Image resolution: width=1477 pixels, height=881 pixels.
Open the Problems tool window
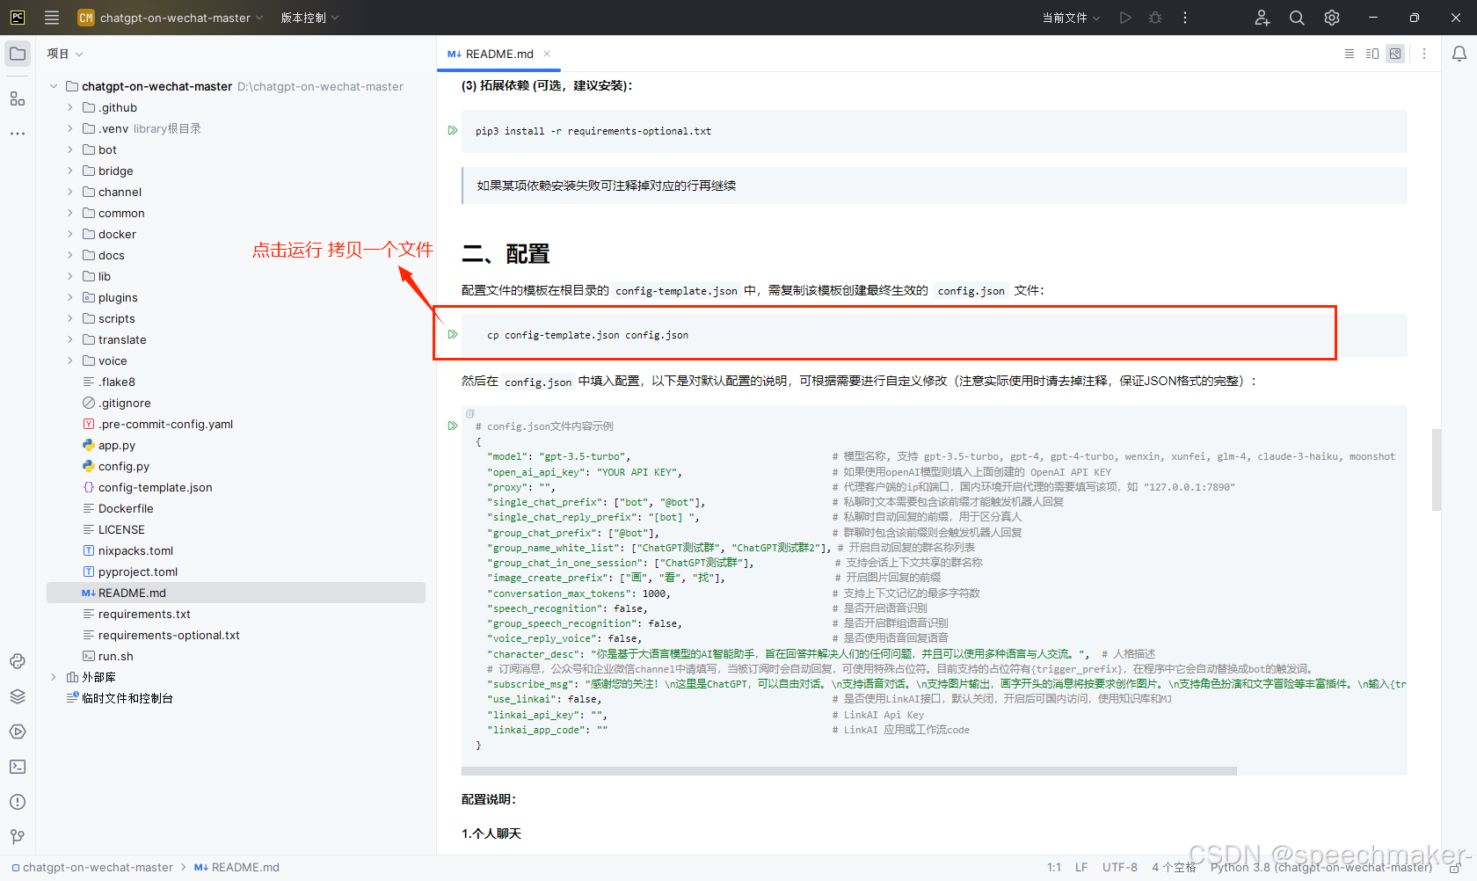pyautogui.click(x=18, y=802)
